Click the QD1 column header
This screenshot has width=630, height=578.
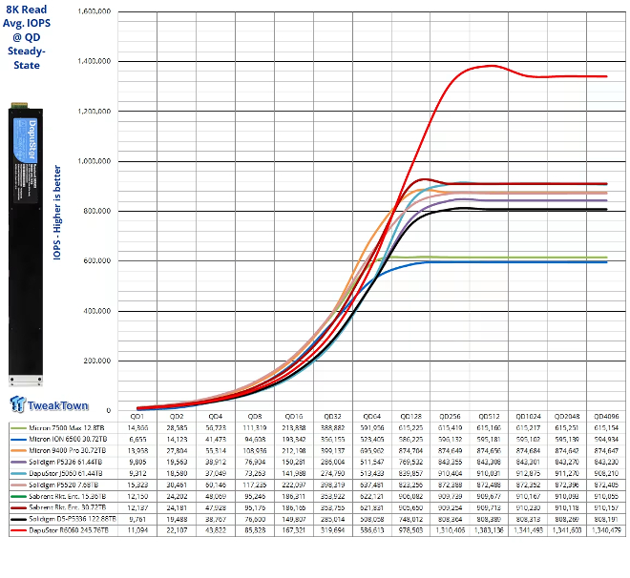click(137, 417)
